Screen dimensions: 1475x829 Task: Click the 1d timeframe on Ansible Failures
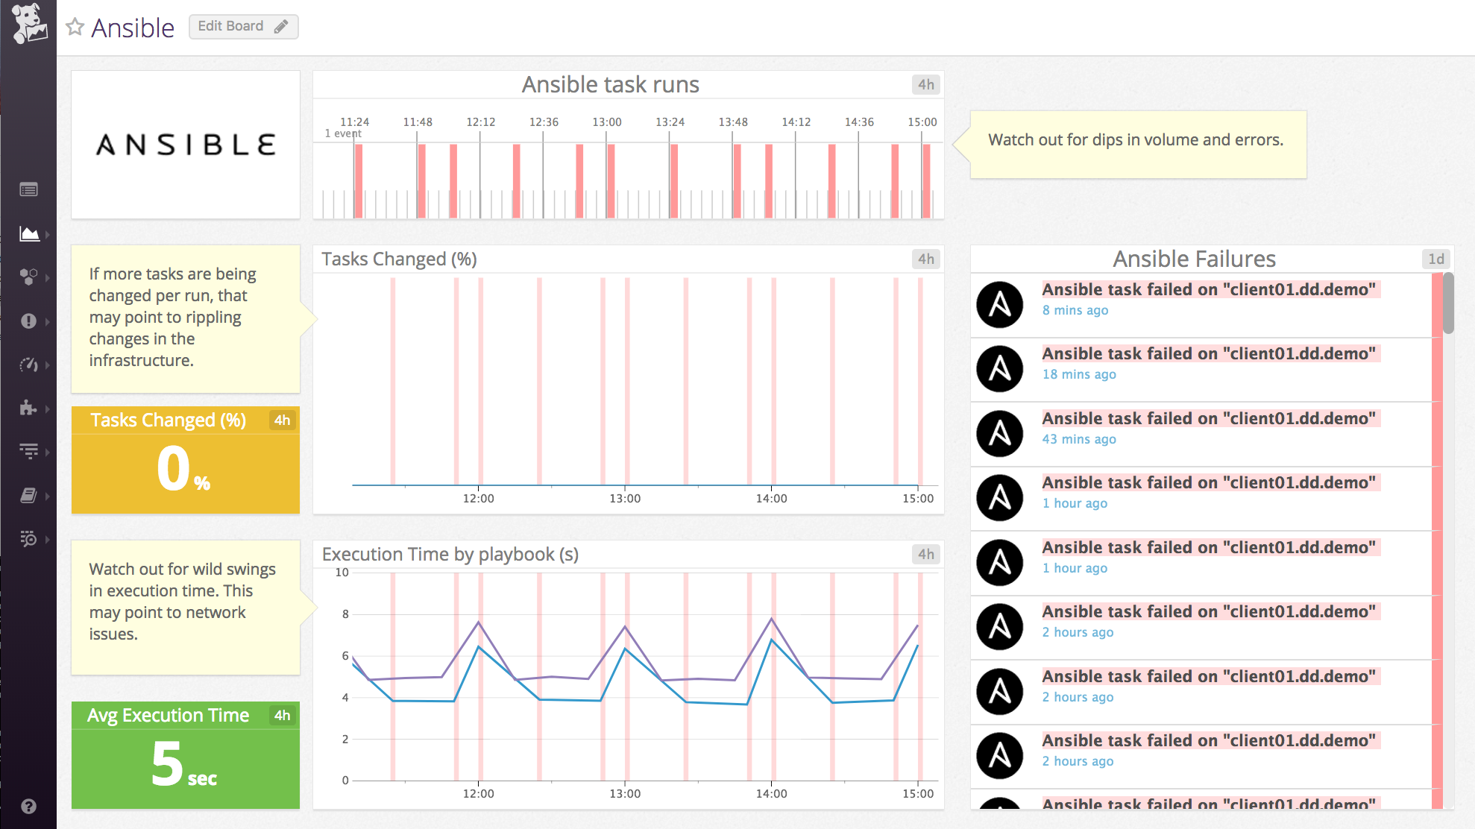point(1436,259)
